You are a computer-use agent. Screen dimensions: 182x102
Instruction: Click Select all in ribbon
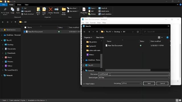(x=103, y=8)
